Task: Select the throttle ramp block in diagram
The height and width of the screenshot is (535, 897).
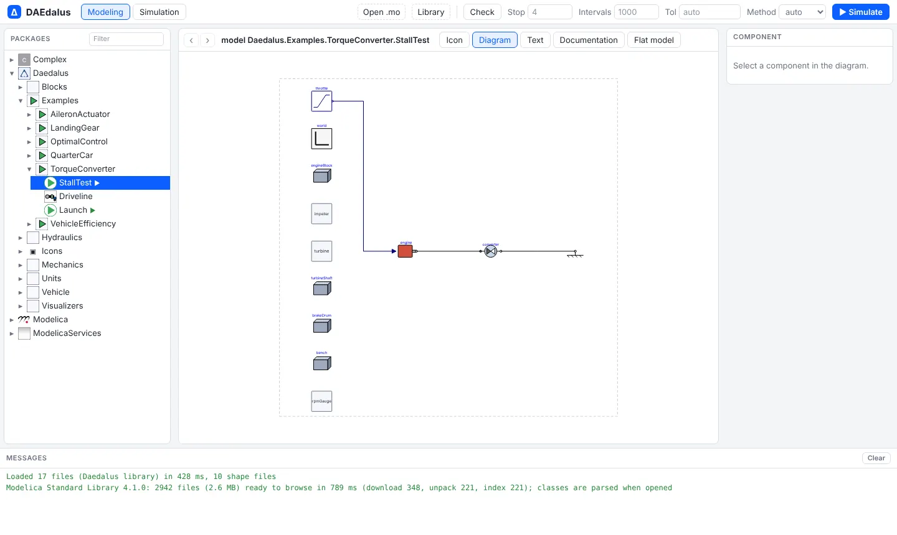Action: (321, 101)
